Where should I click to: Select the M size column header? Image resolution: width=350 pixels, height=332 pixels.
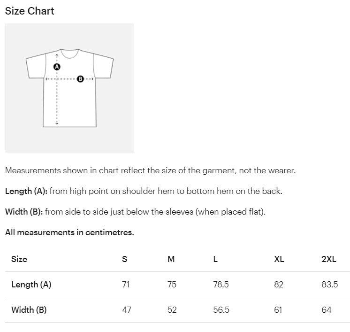click(x=171, y=259)
